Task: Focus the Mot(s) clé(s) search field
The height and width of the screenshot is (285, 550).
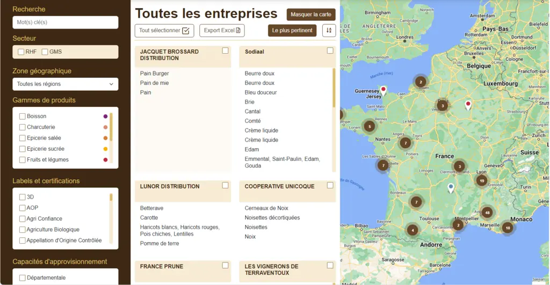Action: [x=65, y=23]
